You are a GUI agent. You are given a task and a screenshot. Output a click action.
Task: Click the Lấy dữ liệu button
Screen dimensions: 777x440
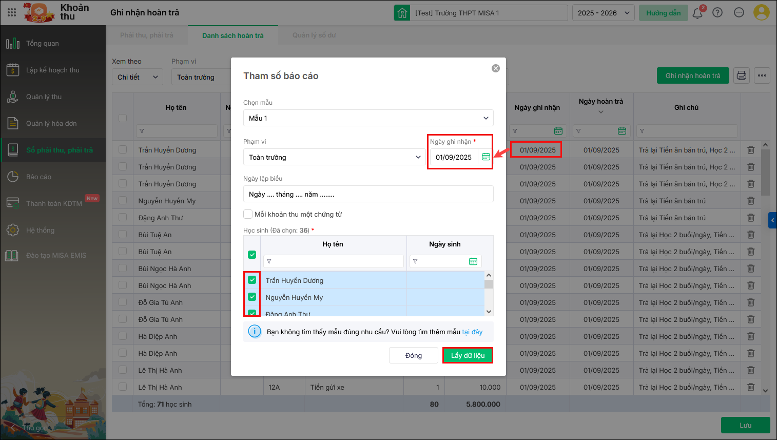(x=468, y=355)
